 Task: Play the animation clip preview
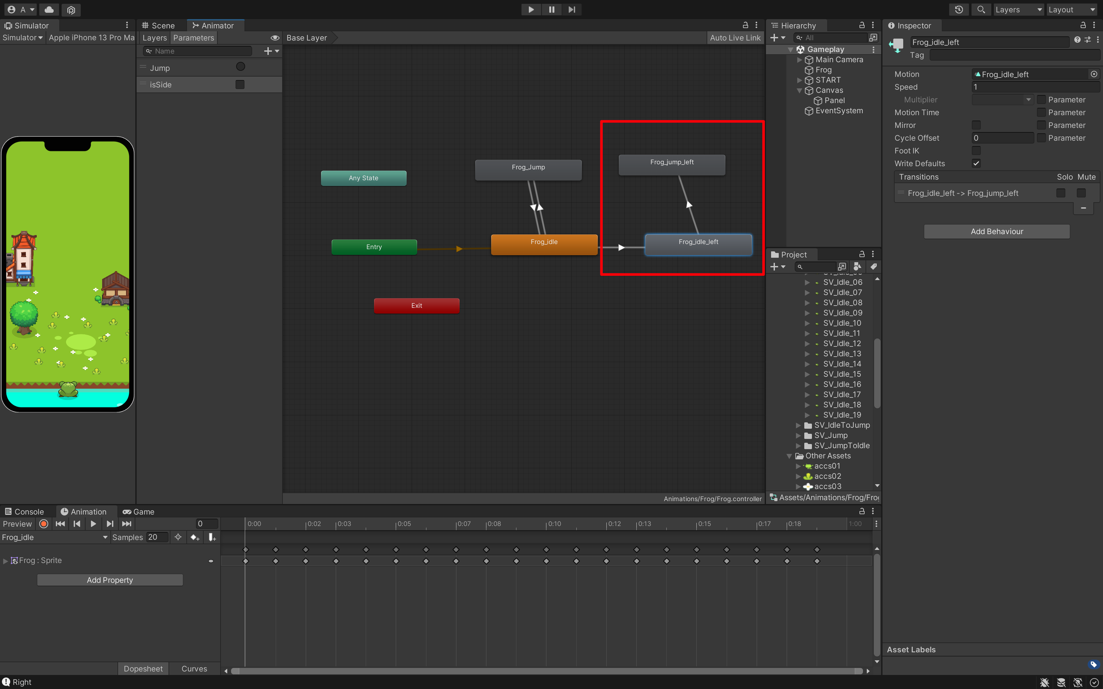[94, 523]
